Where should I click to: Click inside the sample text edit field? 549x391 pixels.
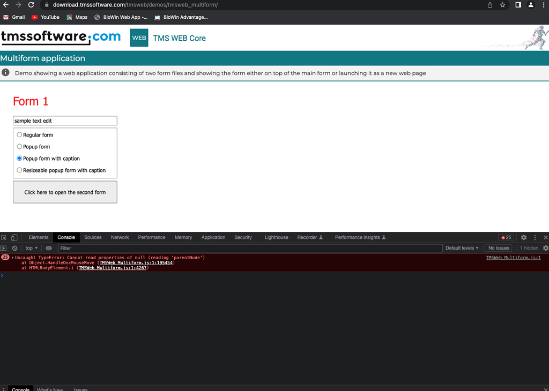[x=64, y=120]
